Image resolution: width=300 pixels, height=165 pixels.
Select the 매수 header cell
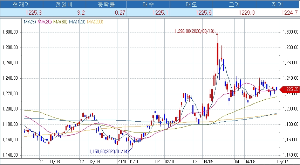tap(149, 5)
